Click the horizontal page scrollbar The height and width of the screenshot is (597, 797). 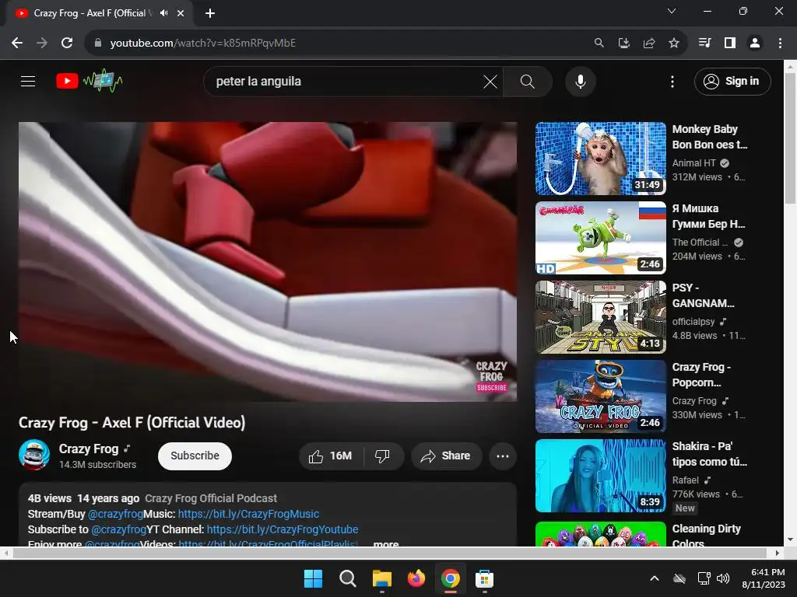pos(389,553)
